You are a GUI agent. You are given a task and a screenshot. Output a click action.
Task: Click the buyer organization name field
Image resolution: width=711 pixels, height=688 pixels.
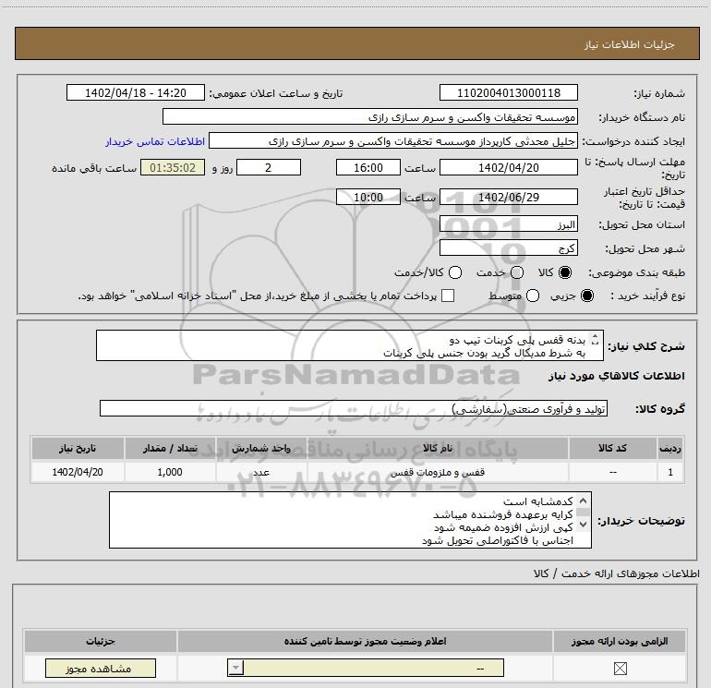(x=370, y=117)
